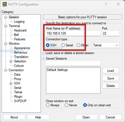Choose Never for close window on exit
Image resolution: width=125 pixels, height=122 pixels.
pyautogui.click(x=66, y=105)
